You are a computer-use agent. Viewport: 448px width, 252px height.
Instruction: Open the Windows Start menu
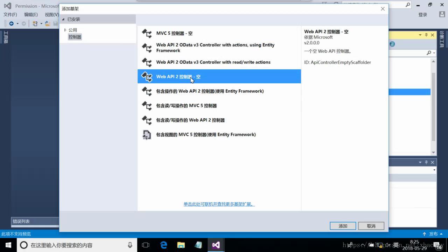point(8,245)
